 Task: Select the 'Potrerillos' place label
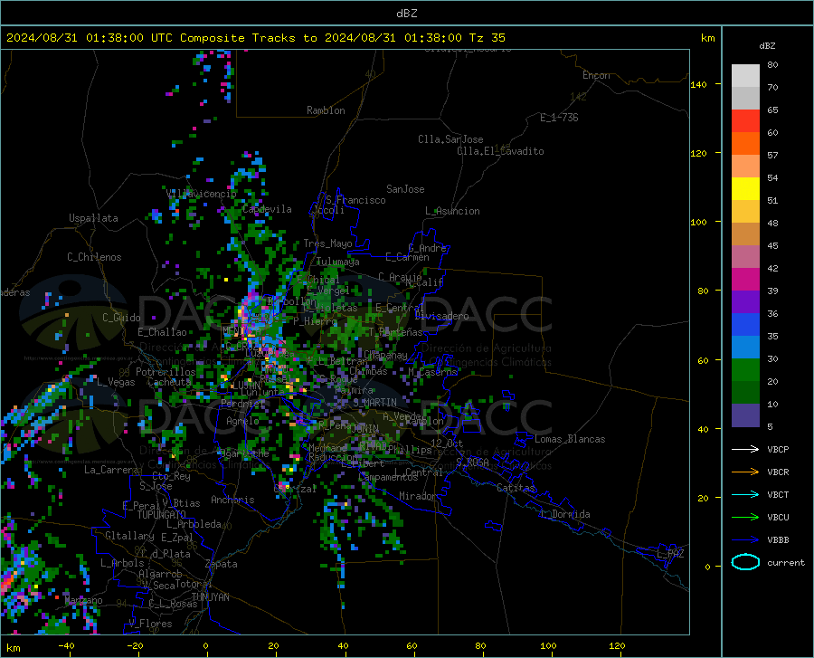coord(166,372)
